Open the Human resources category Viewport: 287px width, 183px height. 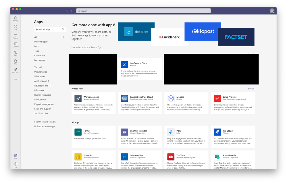pyautogui.click(x=43, y=95)
